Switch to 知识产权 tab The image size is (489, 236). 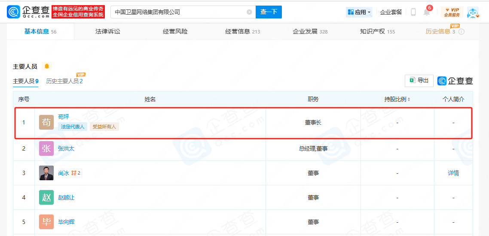377,31
